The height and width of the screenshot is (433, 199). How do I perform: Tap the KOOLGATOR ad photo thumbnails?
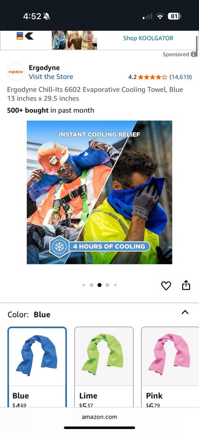point(74,40)
